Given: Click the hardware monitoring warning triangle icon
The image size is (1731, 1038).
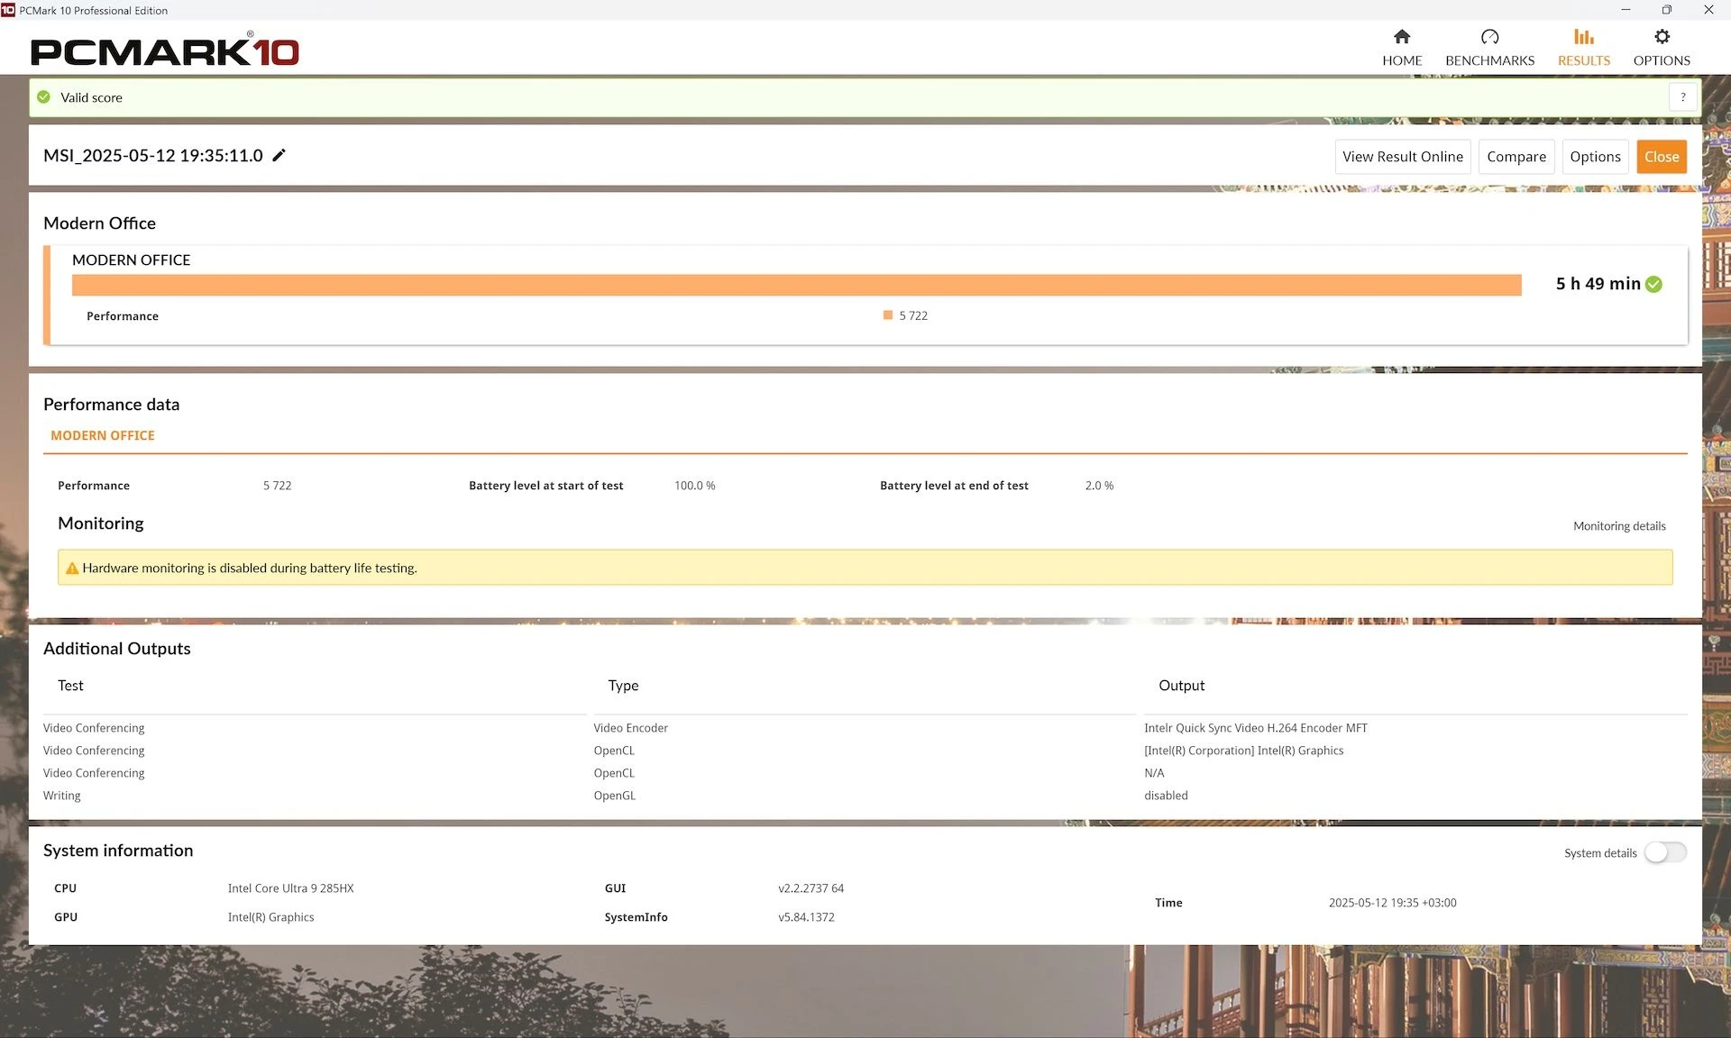Looking at the screenshot, I should (72, 569).
